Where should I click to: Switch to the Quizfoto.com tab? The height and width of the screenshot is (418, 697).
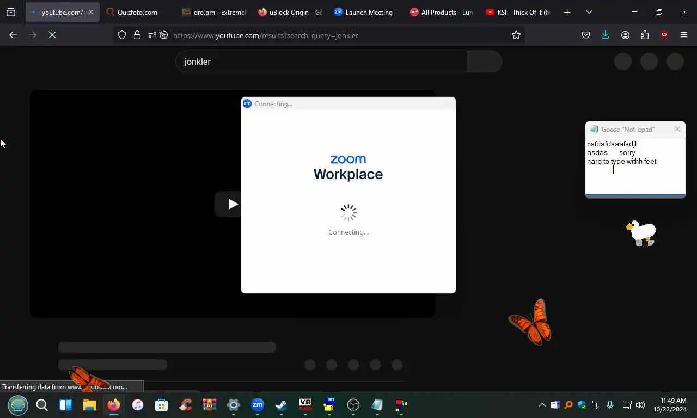137,12
